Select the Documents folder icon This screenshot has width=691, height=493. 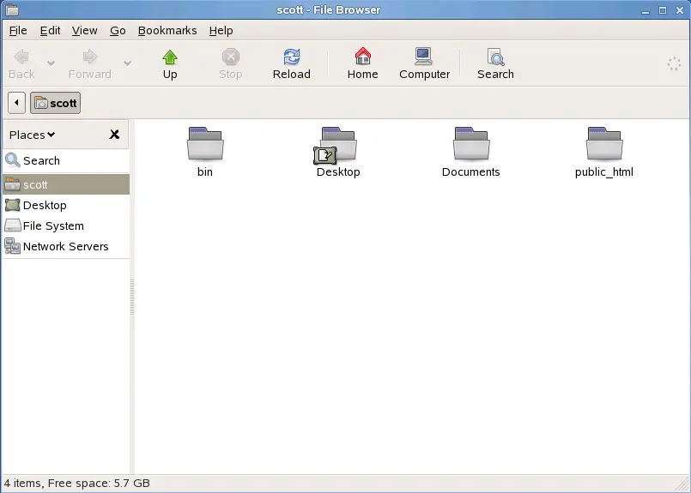pyautogui.click(x=470, y=144)
